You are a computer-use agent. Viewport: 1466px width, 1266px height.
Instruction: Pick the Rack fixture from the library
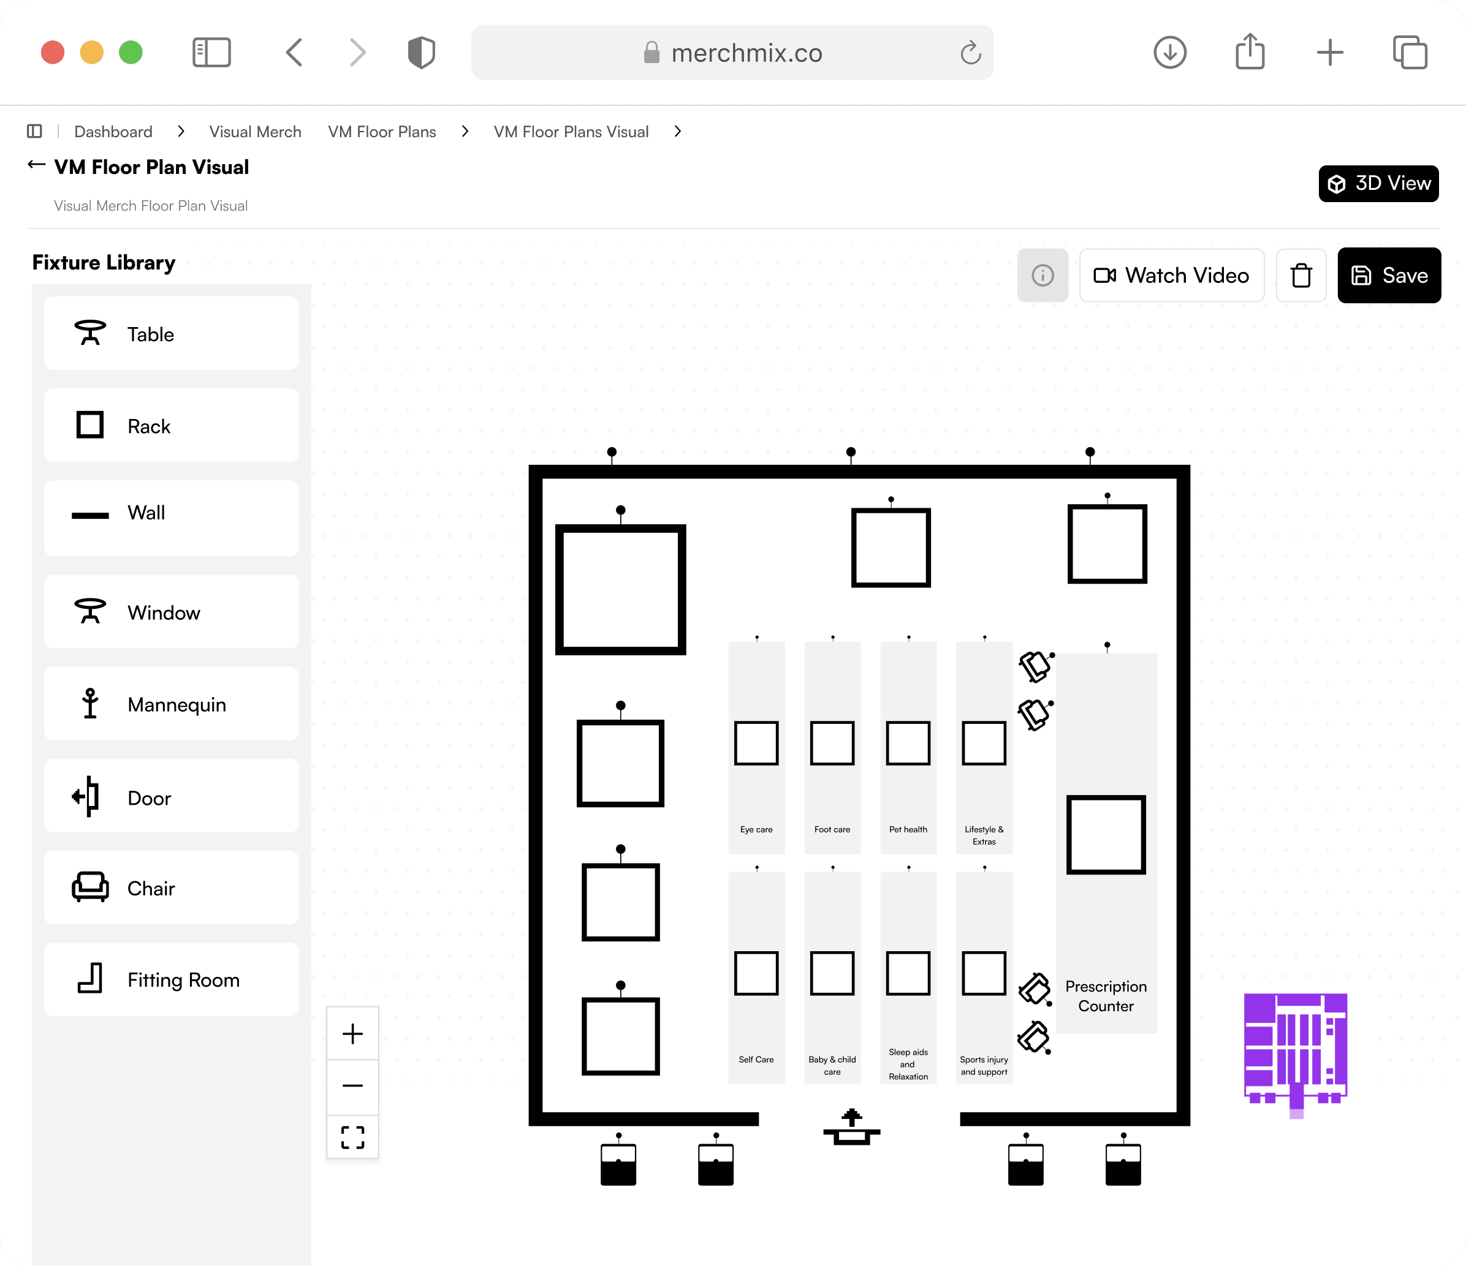[170, 426]
